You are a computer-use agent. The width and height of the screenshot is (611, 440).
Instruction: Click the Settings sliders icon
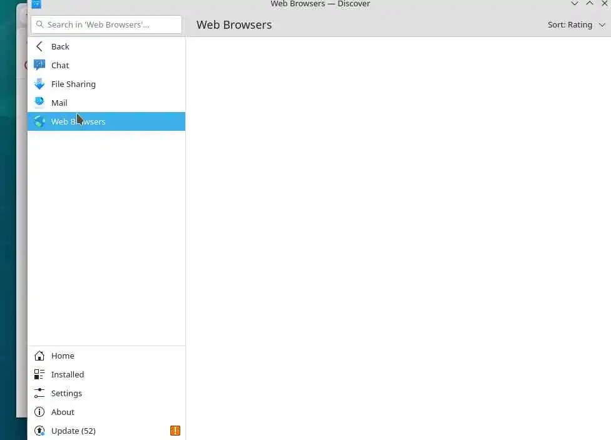coord(39,393)
